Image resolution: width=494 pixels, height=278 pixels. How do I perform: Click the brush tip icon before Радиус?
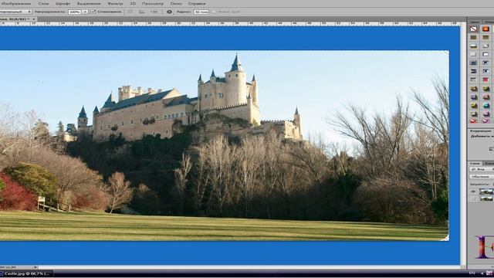click(169, 12)
